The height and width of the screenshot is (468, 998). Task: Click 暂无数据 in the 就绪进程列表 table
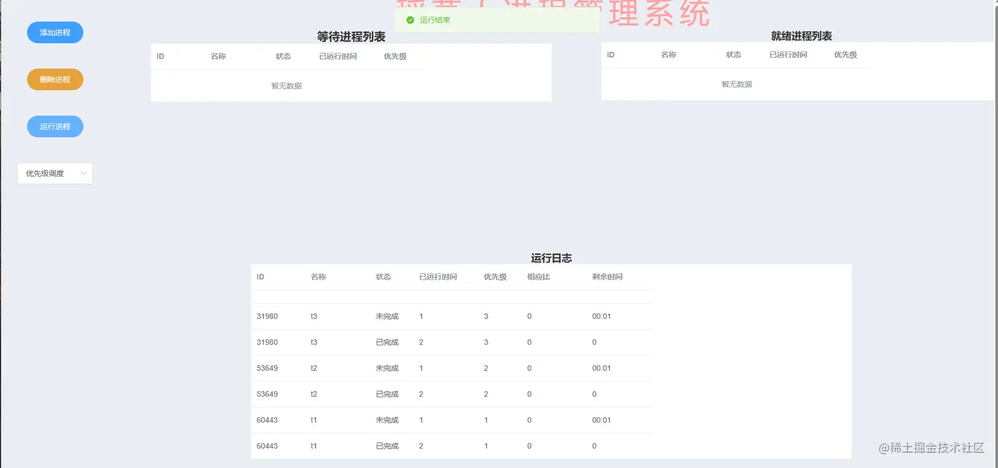(x=737, y=84)
